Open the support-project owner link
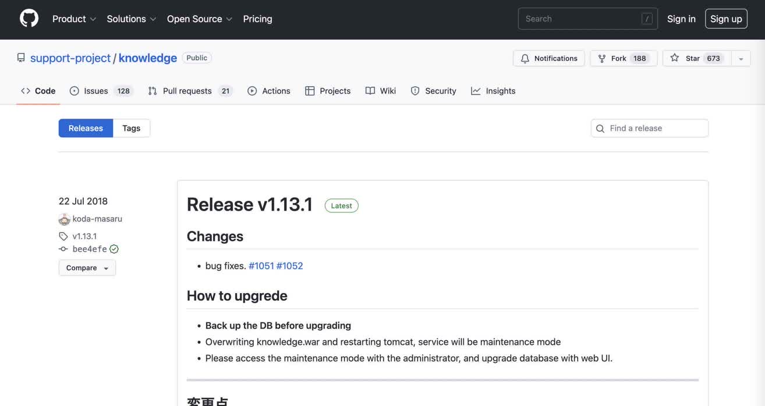 point(70,58)
